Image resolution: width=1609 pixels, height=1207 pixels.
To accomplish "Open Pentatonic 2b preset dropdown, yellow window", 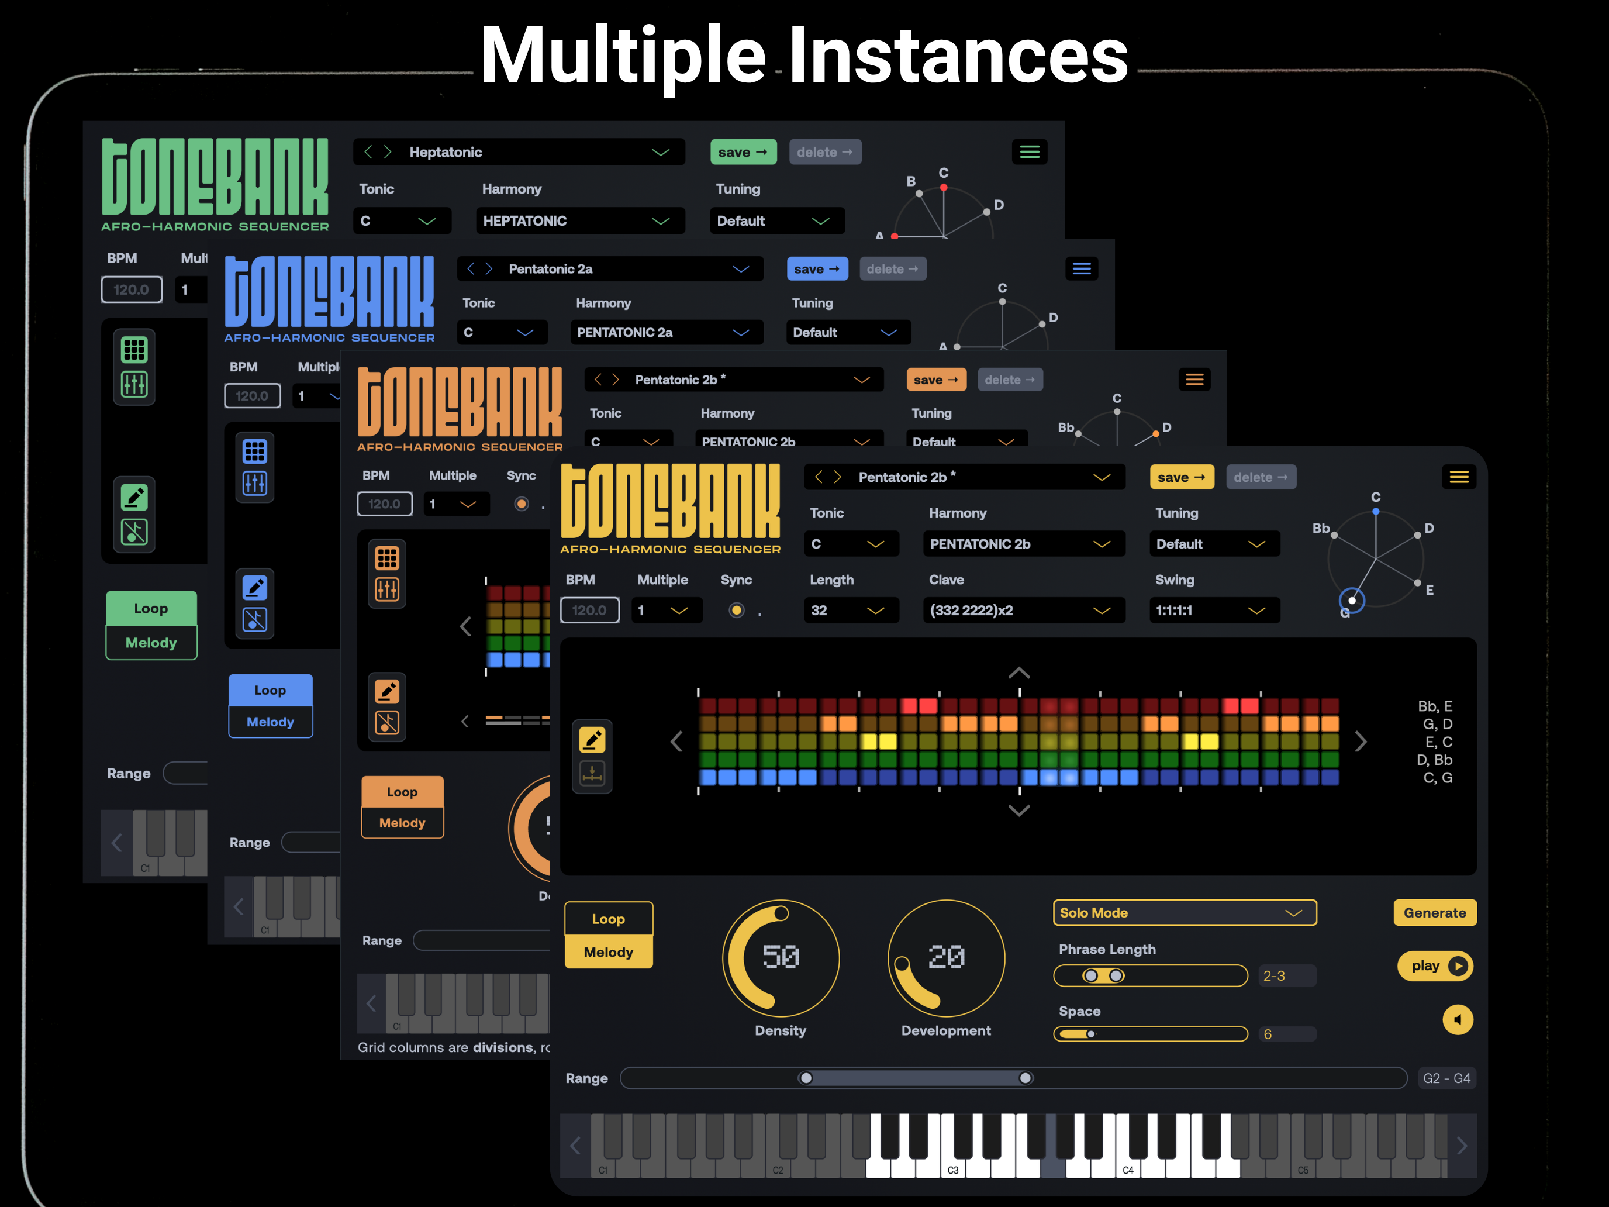I will tap(965, 477).
